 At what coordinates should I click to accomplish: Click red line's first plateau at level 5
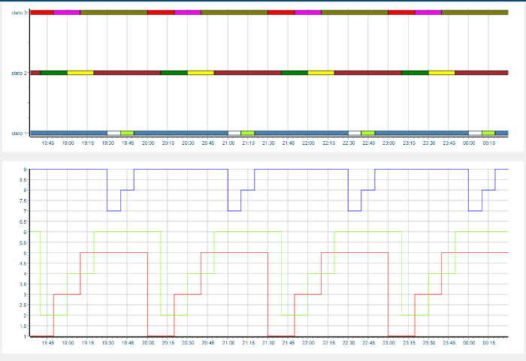[113, 253]
